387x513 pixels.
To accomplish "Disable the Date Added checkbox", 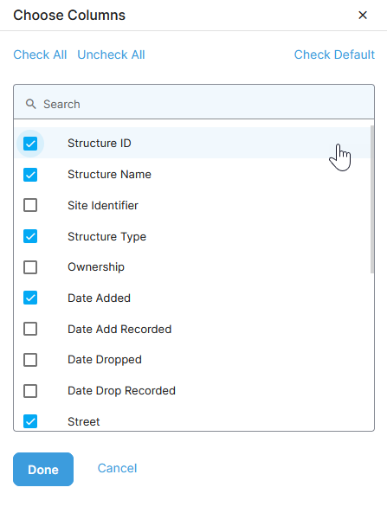I will click(x=30, y=298).
